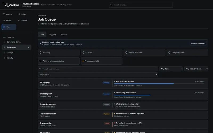Click "Volume offline — 3 assets orphaned" text

click(x=130, y=114)
